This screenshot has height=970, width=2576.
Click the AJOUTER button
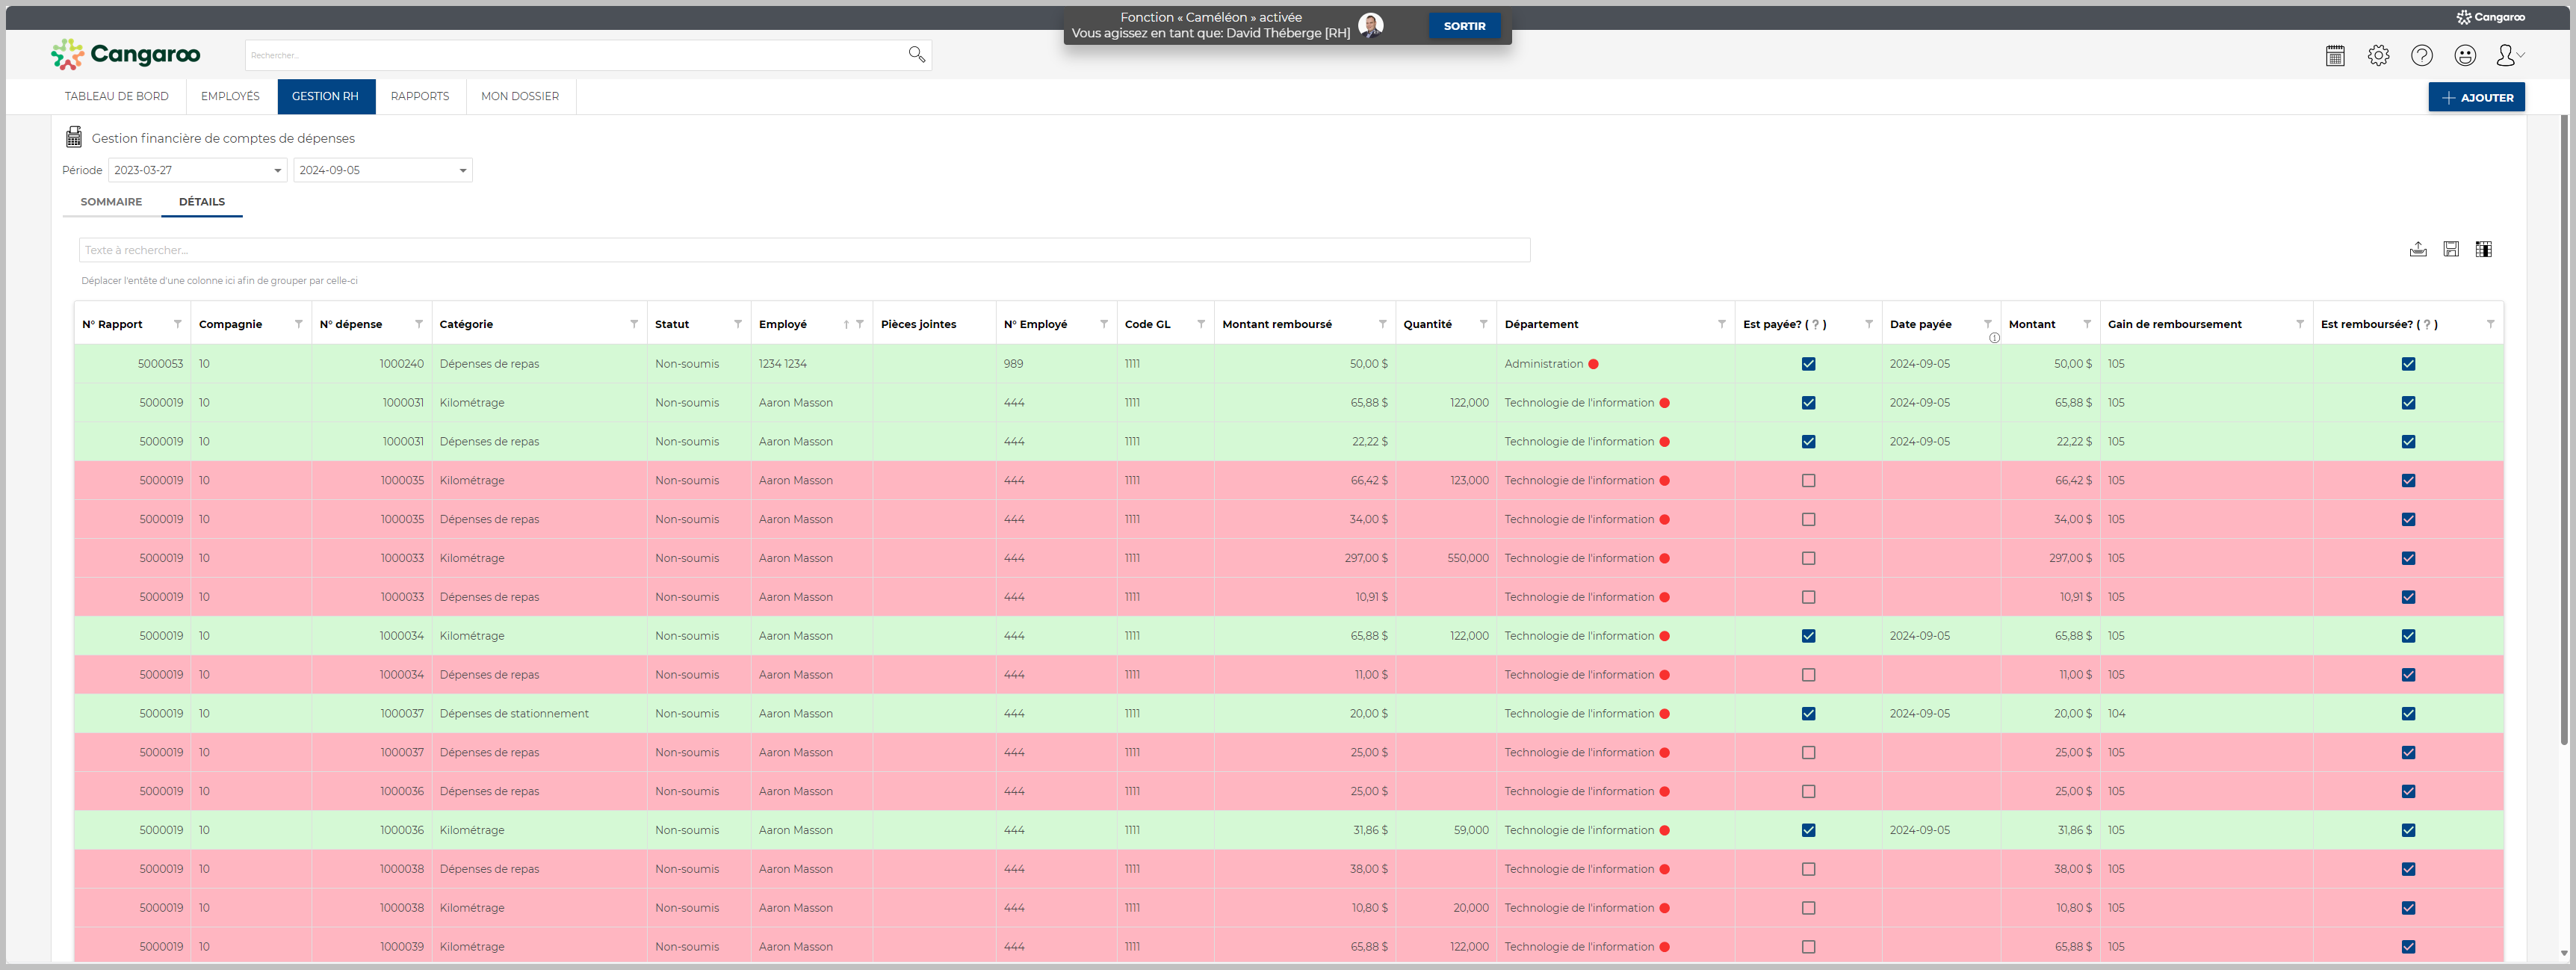[2476, 98]
